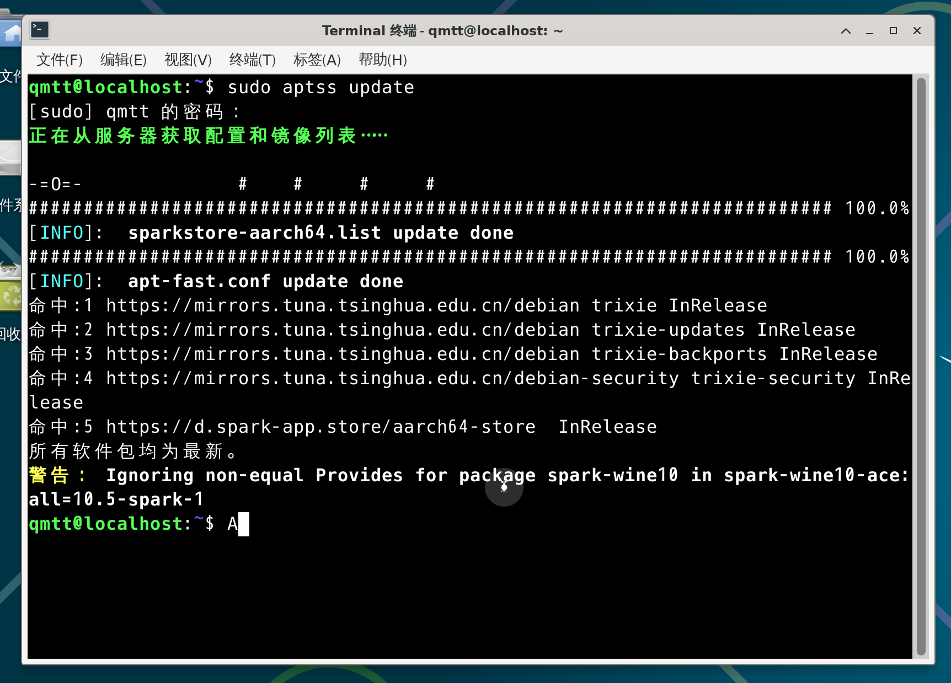Open the 文件(F) menu
Viewport: 951px width, 683px height.
click(x=60, y=60)
